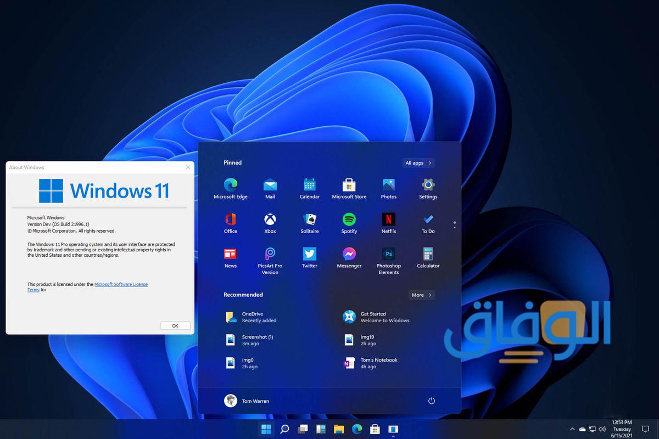Viewport: 659px width, 439px height.
Task: Click the power button in Start menu
Action: [x=432, y=401]
